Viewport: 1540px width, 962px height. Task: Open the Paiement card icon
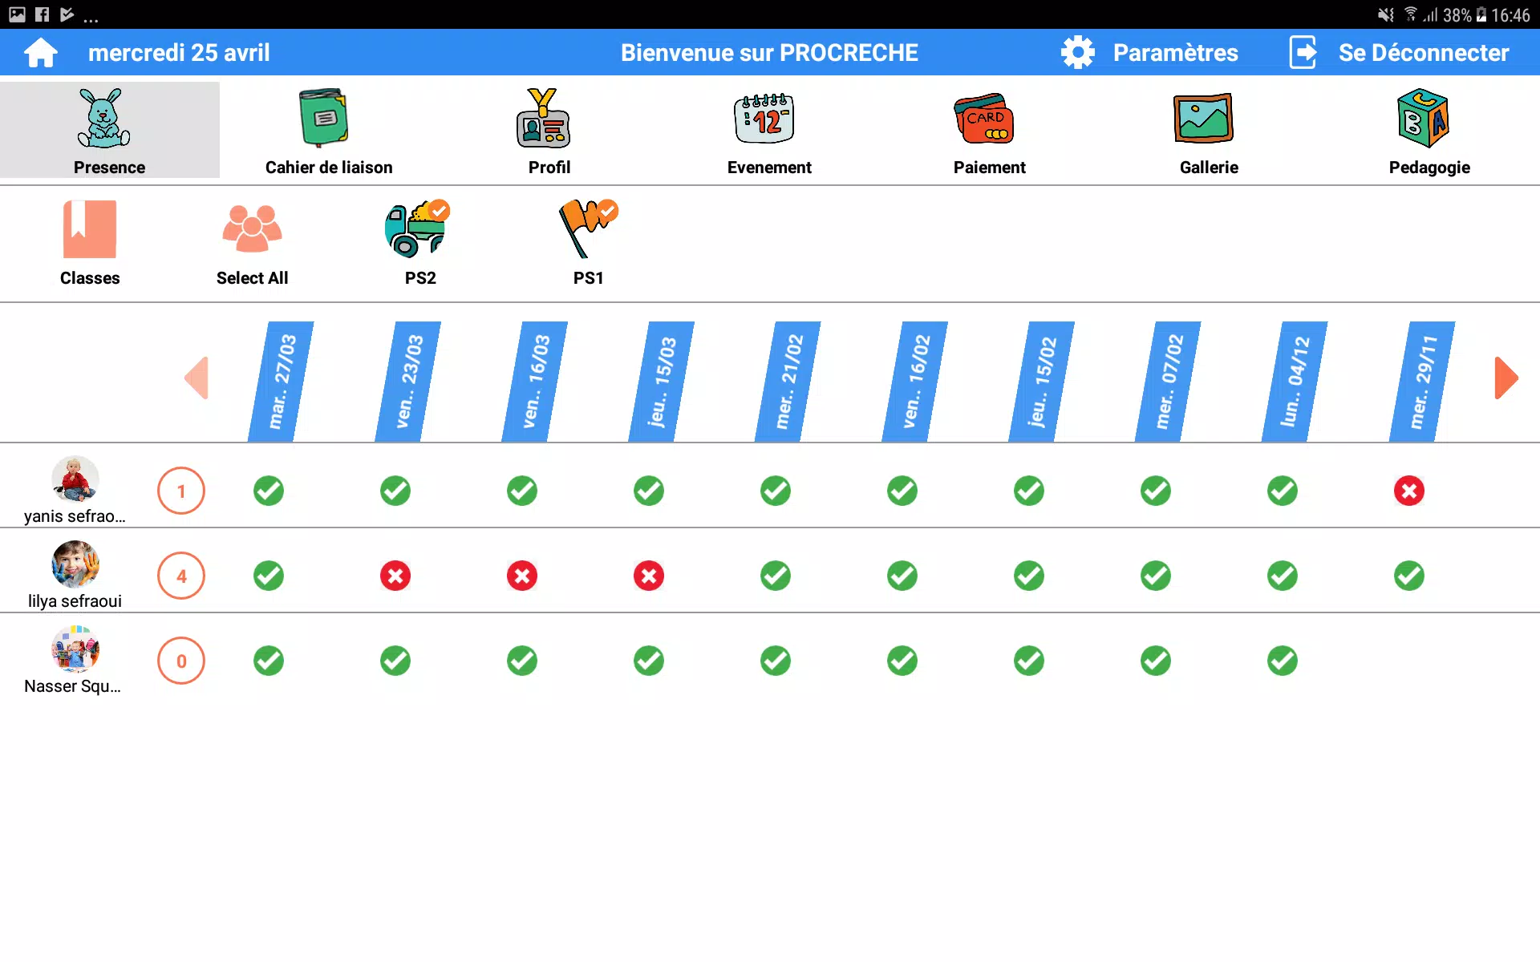coord(983,118)
